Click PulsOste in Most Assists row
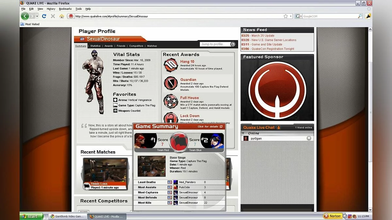This screenshot has width=392, height=220. pyautogui.click(x=185, y=187)
